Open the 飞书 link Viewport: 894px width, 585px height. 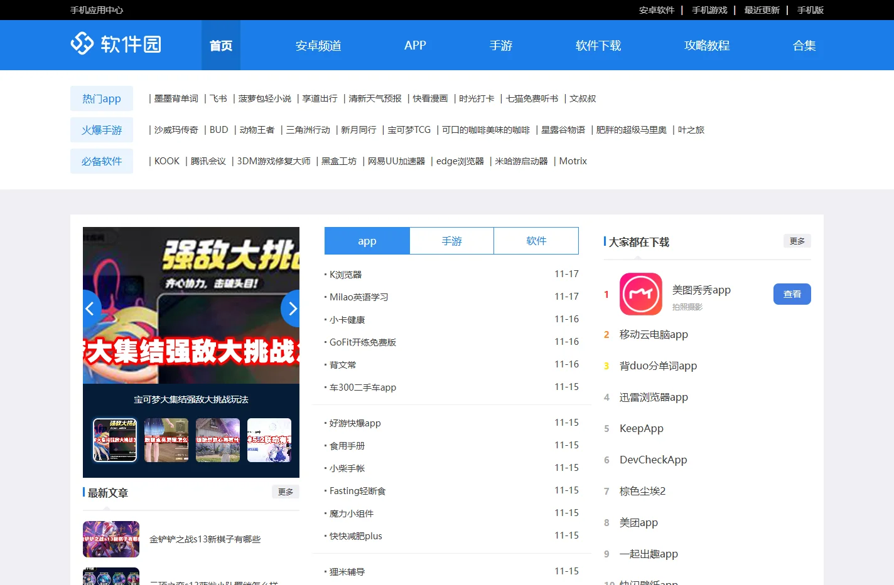point(218,98)
